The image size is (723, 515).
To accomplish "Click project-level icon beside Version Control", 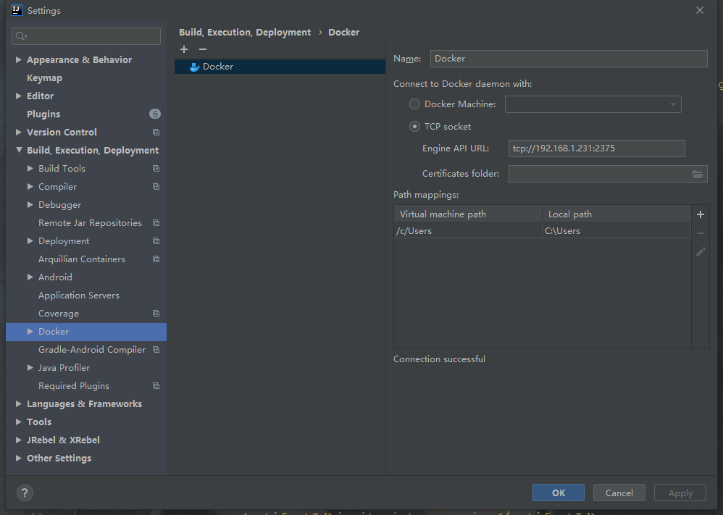I will click(x=156, y=133).
